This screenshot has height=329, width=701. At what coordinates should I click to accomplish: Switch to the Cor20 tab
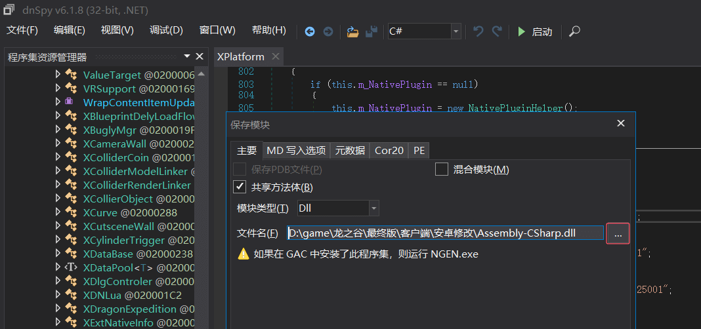point(389,151)
